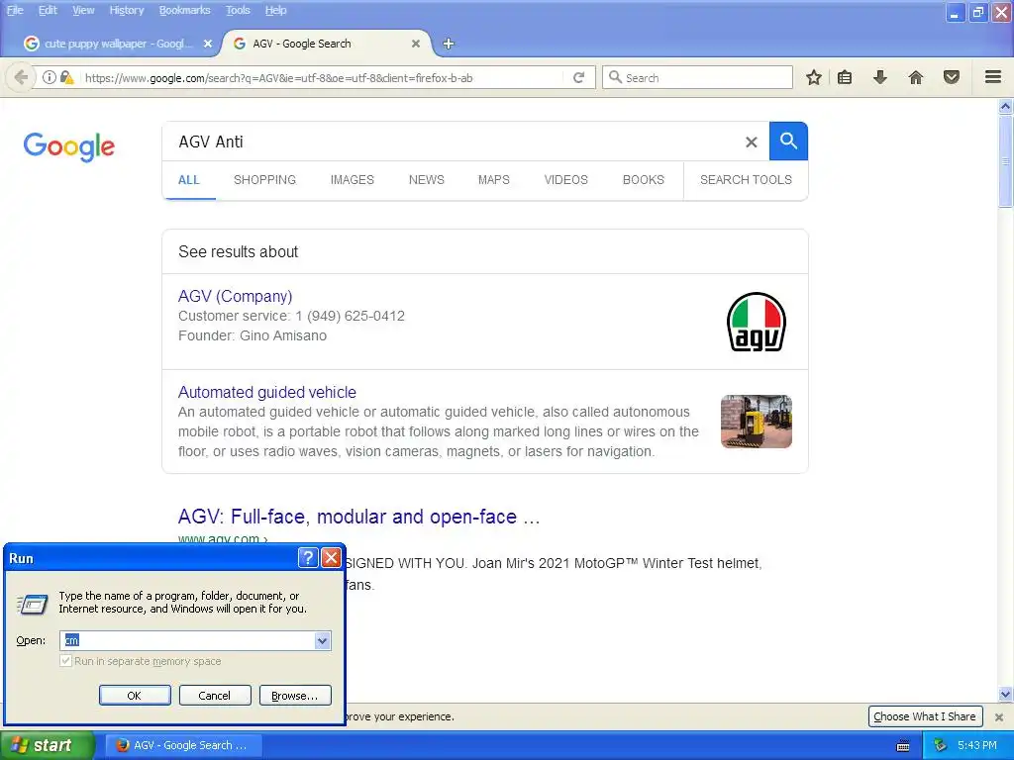The image size is (1014, 760).
Task: Bookmark this page with the star icon
Action: pyautogui.click(x=814, y=77)
